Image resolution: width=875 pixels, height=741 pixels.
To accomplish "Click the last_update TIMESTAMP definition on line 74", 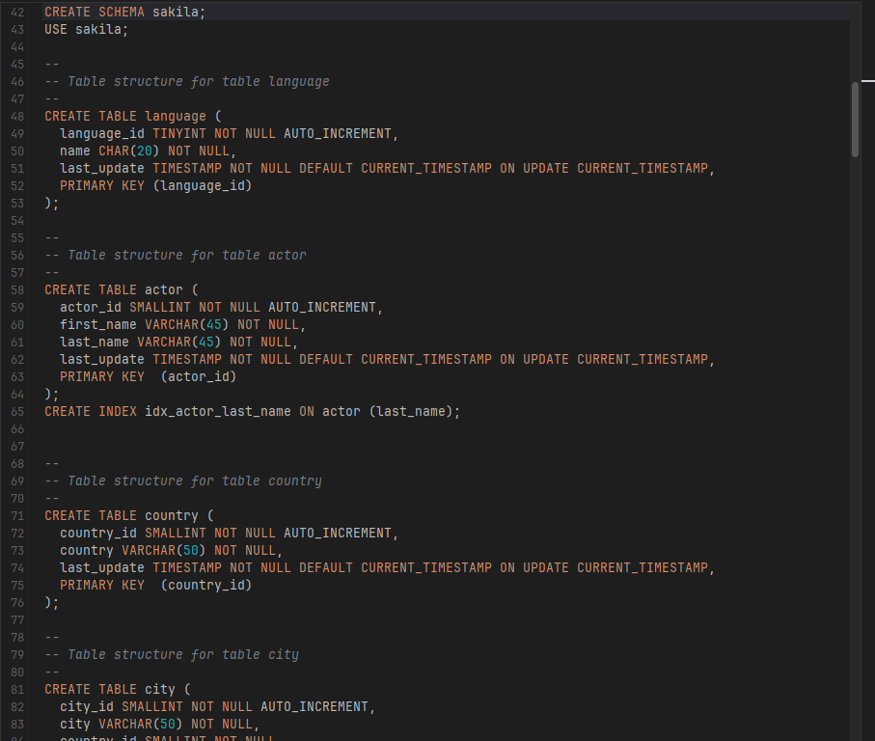I will click(x=387, y=567).
